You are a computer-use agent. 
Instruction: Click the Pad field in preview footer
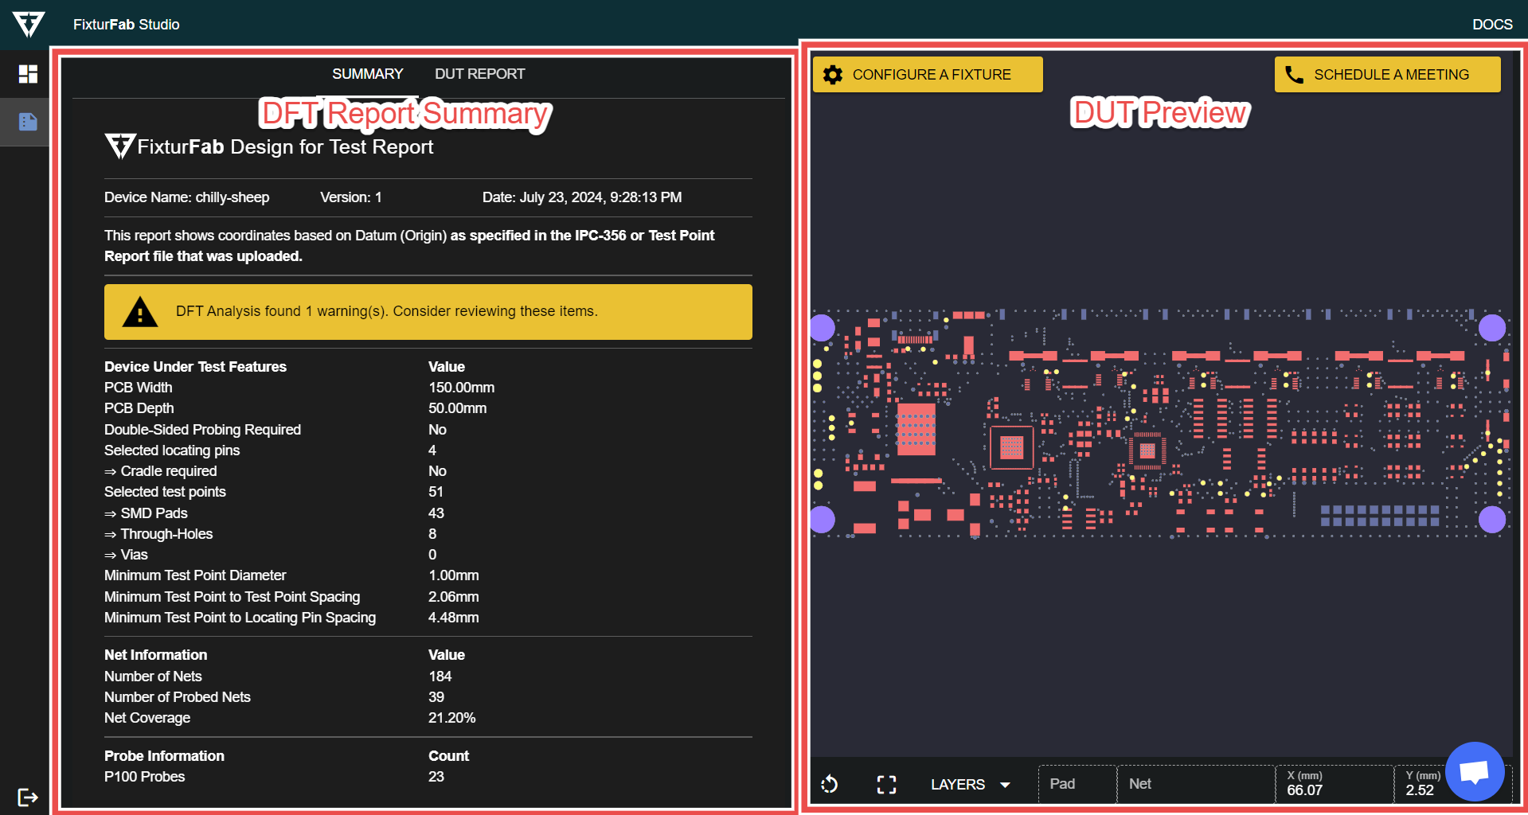[x=1077, y=785]
